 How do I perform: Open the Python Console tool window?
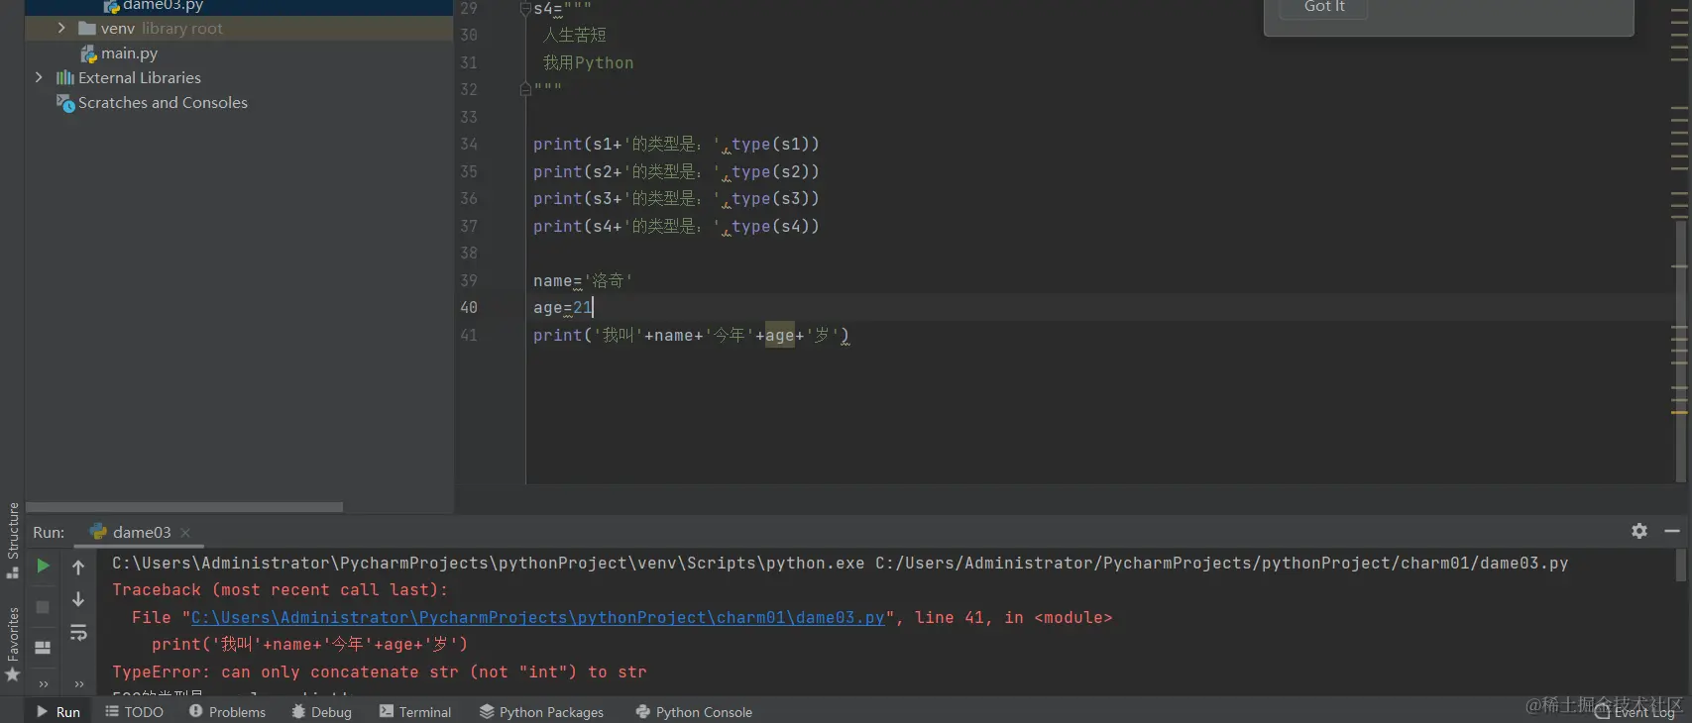(x=694, y=711)
